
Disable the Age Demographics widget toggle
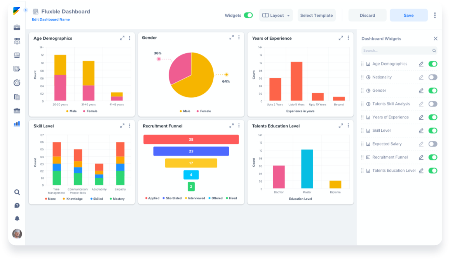click(433, 64)
